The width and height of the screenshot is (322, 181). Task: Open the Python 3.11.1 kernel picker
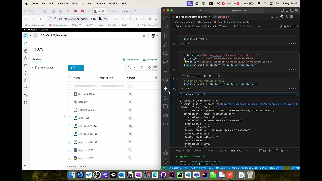(289, 26)
